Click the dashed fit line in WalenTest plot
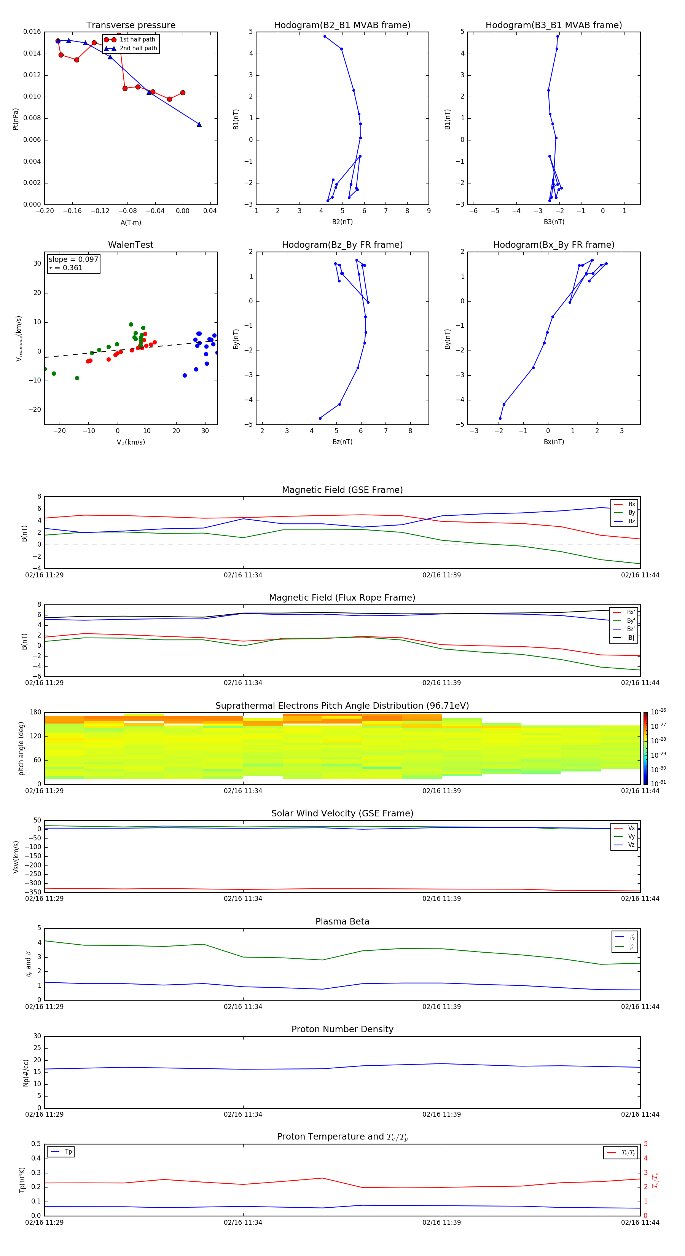 (x=131, y=349)
